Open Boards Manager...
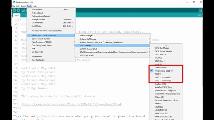The image size is (214, 120). [x=113, y=36]
